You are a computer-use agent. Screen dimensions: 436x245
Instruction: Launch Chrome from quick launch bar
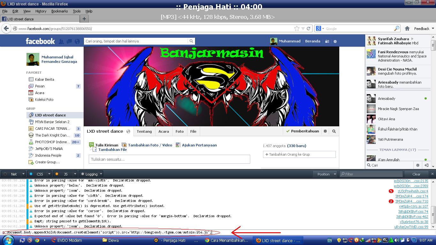[x=37, y=240]
